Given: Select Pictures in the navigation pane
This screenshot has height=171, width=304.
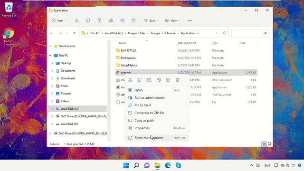Looking at the screenshot, I should tap(66, 94).
